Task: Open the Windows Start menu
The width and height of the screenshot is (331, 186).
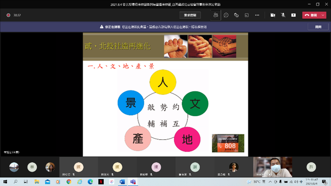Action: 5,182
